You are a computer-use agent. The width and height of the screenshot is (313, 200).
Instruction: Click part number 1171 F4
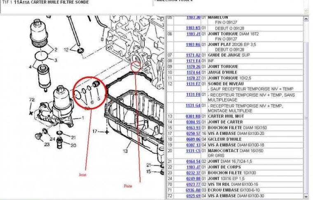(x=193, y=61)
